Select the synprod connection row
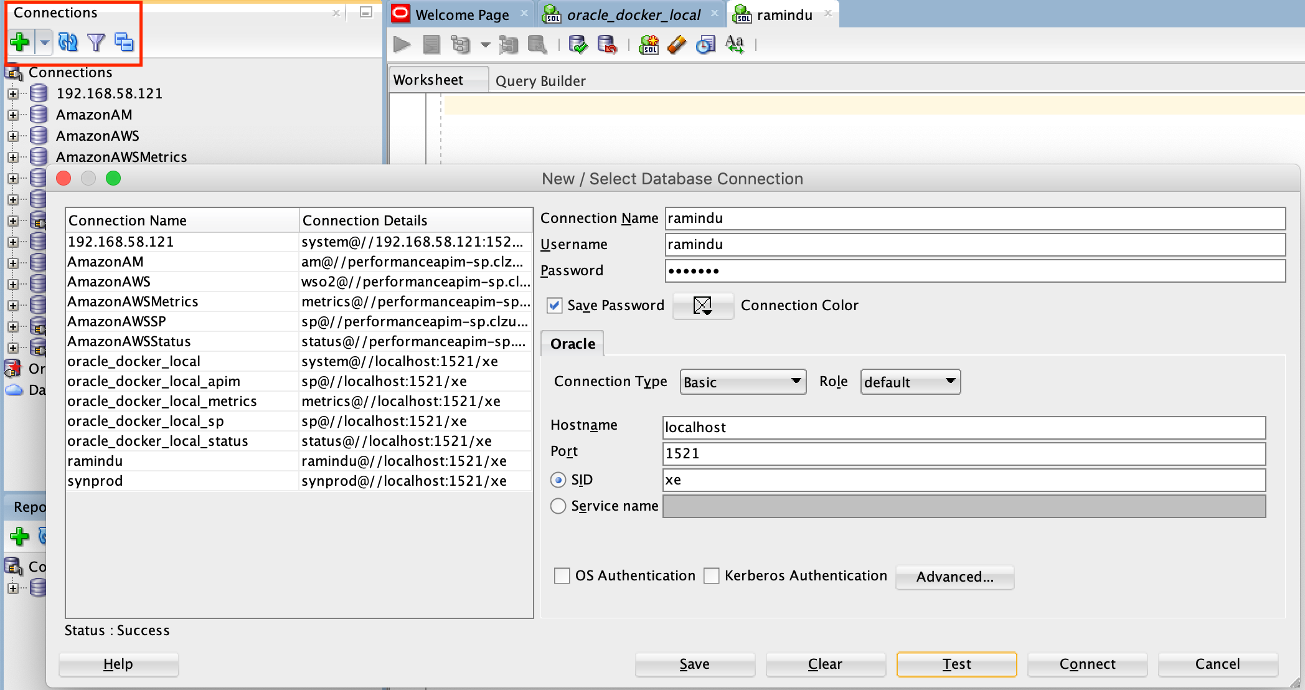Screen dimensions: 1305x690 299,481
